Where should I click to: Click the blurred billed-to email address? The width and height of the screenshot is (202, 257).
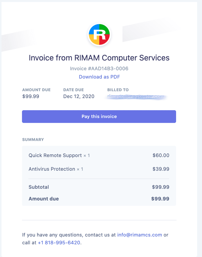136,96
